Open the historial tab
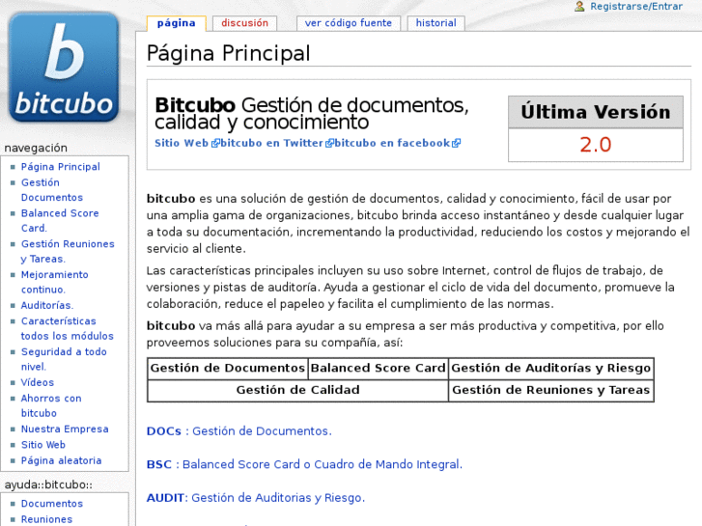 [436, 23]
